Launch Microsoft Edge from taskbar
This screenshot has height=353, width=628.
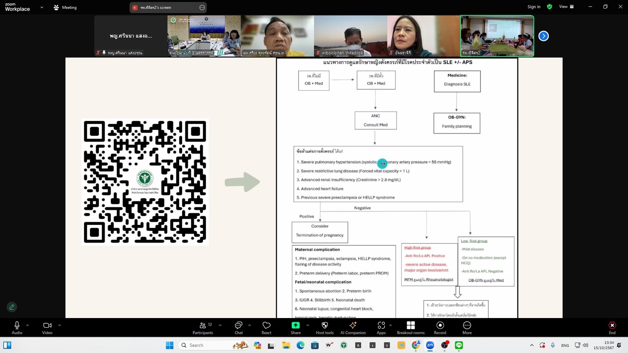click(300, 345)
